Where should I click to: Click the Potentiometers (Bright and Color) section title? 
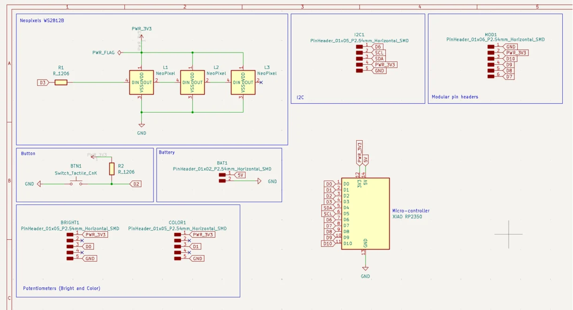tap(62, 288)
